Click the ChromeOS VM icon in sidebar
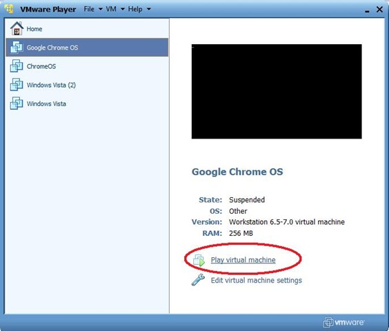Viewport: 389px width, 331px height. [17, 66]
